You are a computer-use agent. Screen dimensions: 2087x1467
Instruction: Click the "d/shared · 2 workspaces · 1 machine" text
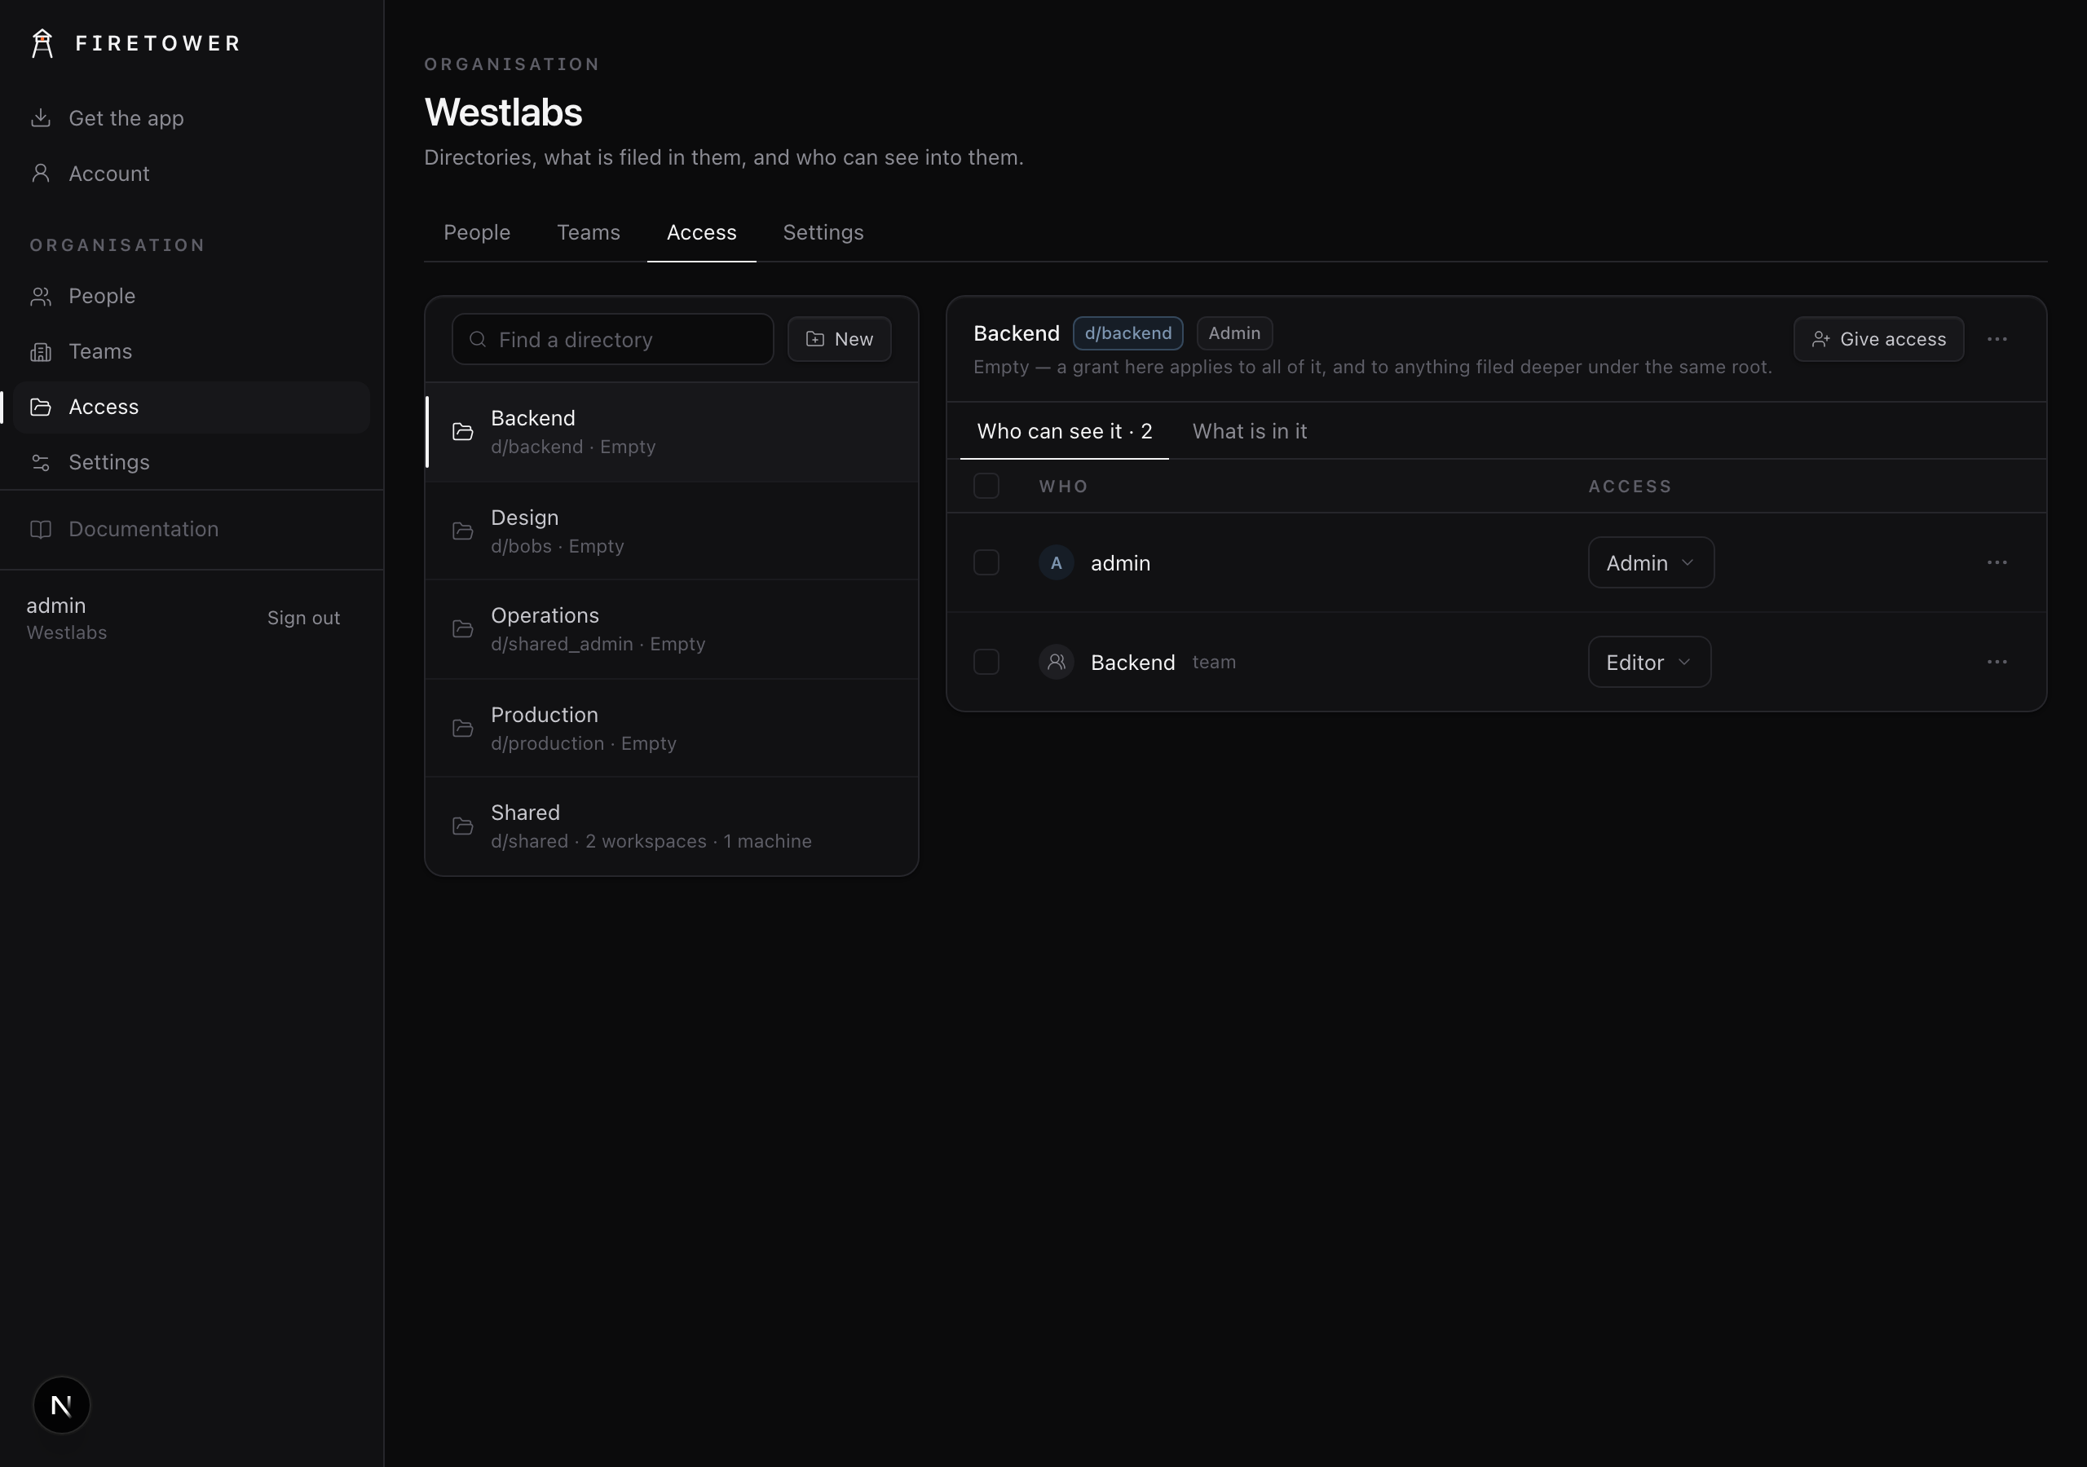click(651, 842)
